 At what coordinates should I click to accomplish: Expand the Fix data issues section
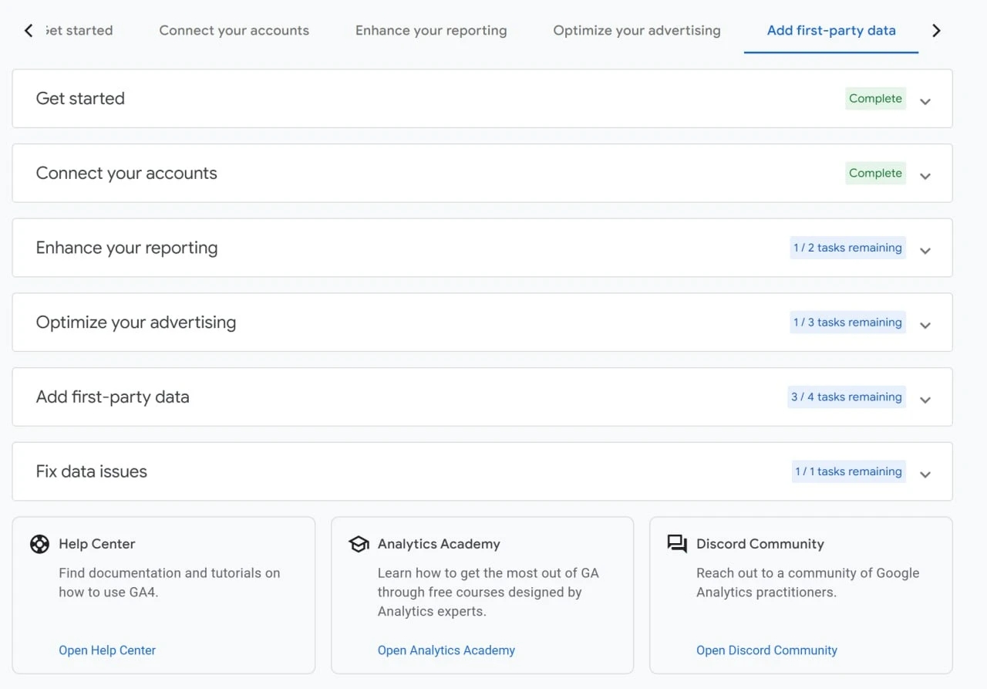pos(925,474)
